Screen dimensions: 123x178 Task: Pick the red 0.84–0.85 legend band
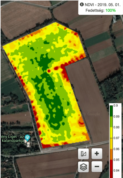click(x=111, y=165)
